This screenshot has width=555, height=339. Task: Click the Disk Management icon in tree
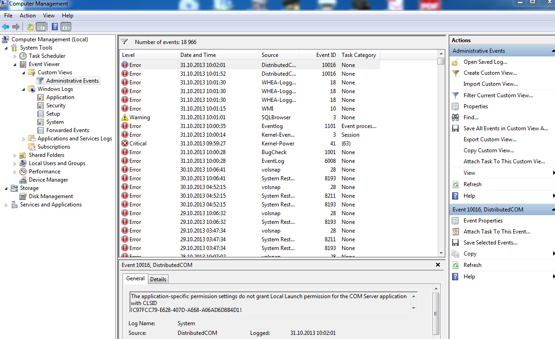point(23,196)
